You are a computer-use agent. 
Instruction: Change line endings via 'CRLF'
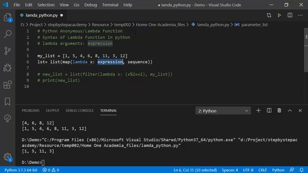pyautogui.click(x=262, y=170)
